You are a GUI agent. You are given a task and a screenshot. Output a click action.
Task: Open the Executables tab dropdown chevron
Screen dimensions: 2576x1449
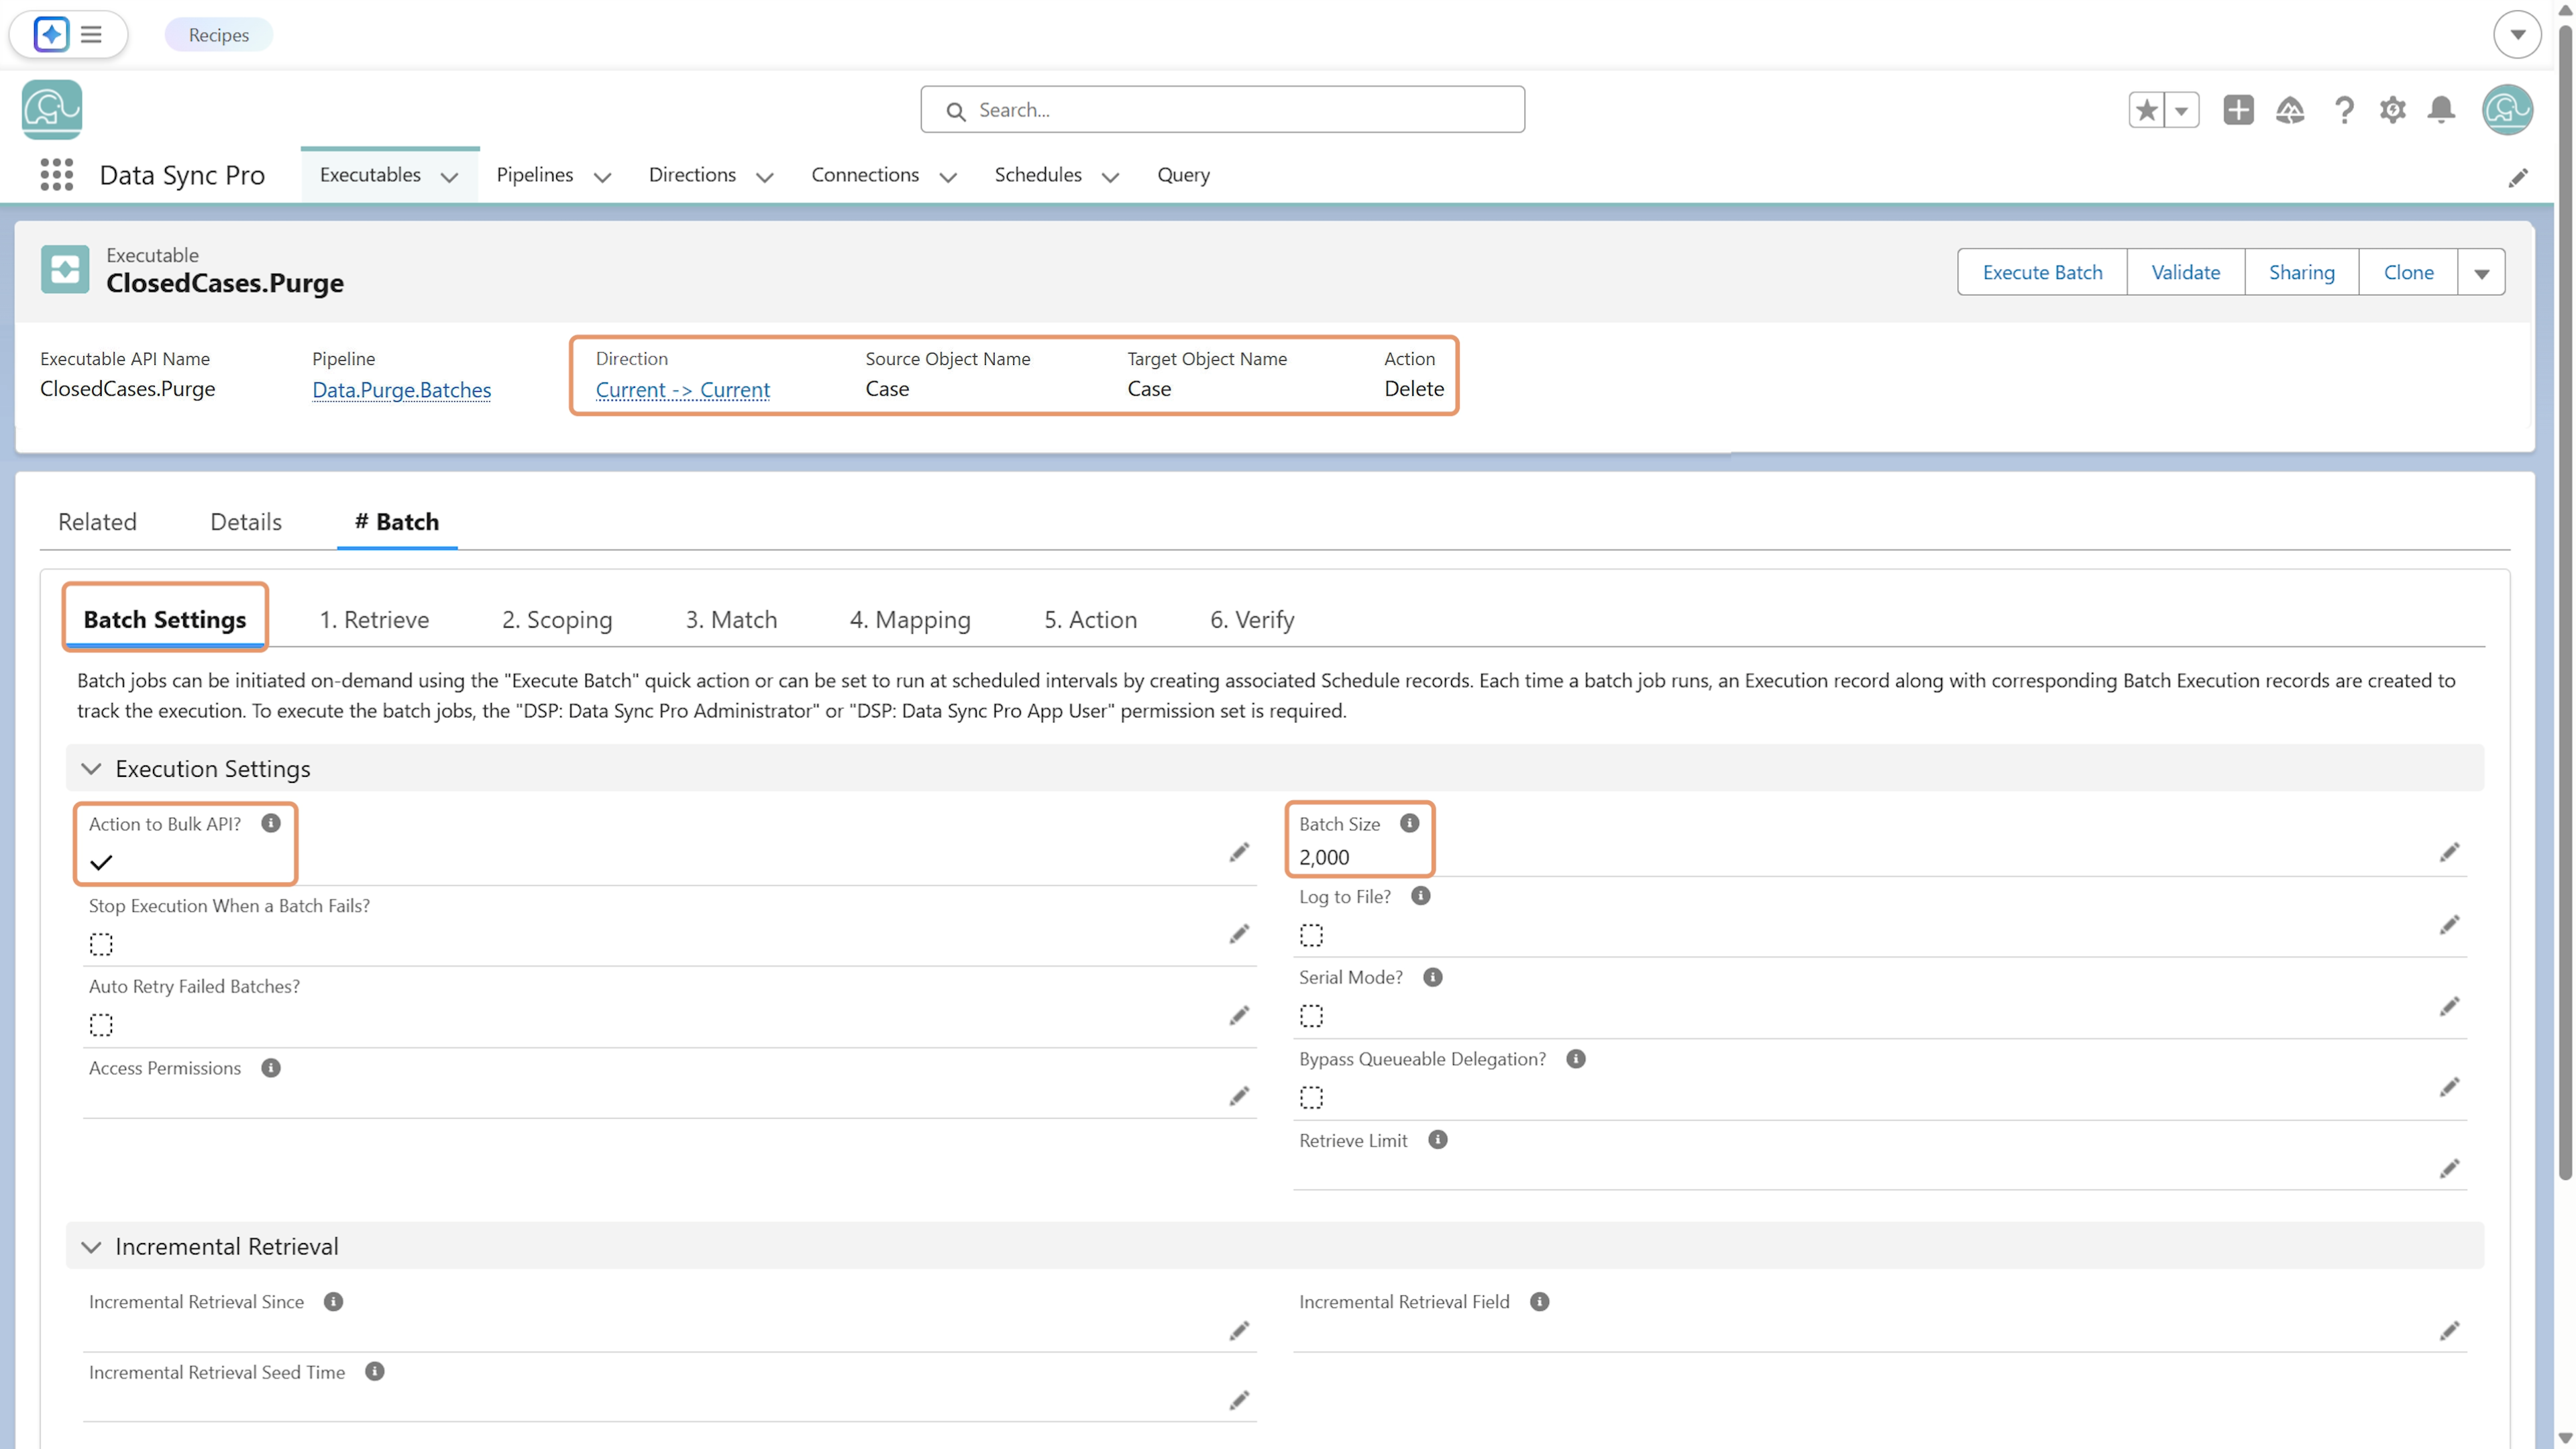tap(450, 177)
